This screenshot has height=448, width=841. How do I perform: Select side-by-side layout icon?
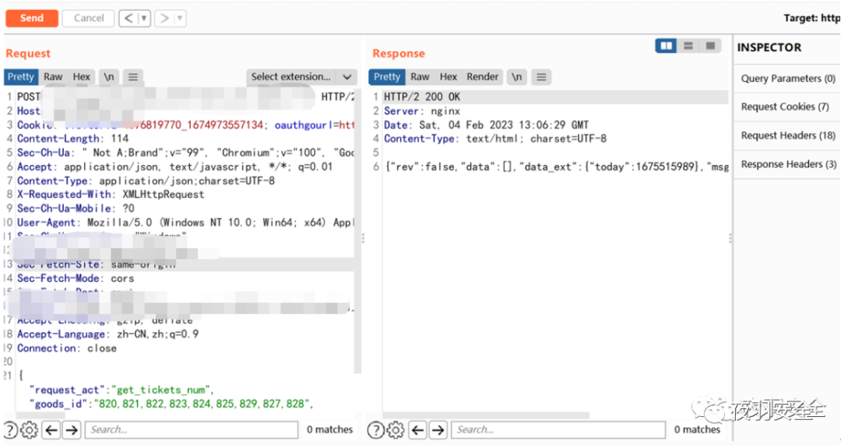[666, 47]
